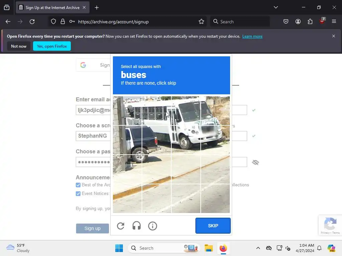This screenshot has width=342, height=256.
Task: Open reCAPTCHA Terms link
Action: tap(336, 233)
